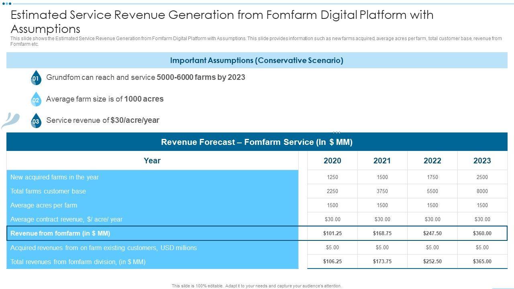
Task: Click the Year header cell
Action: pyautogui.click(x=152, y=161)
